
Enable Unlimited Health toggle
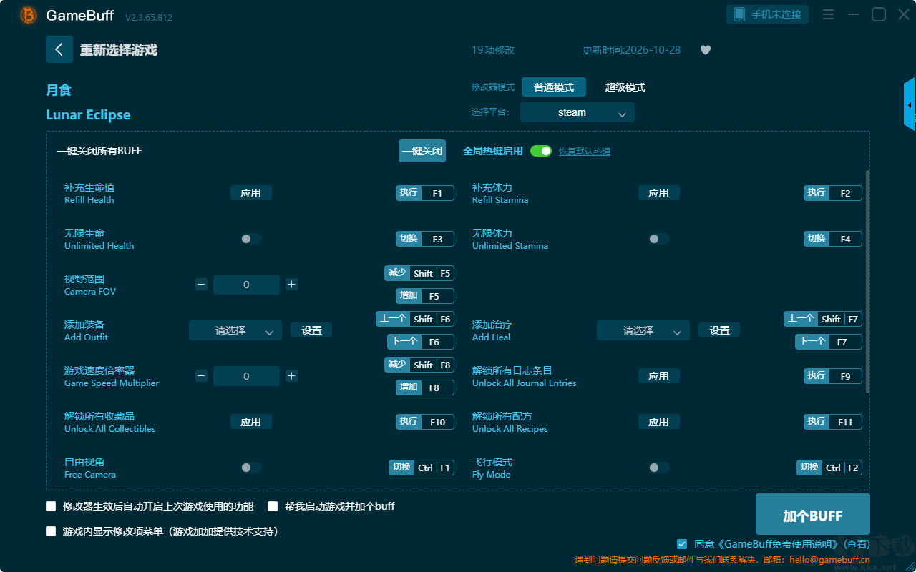coord(251,239)
